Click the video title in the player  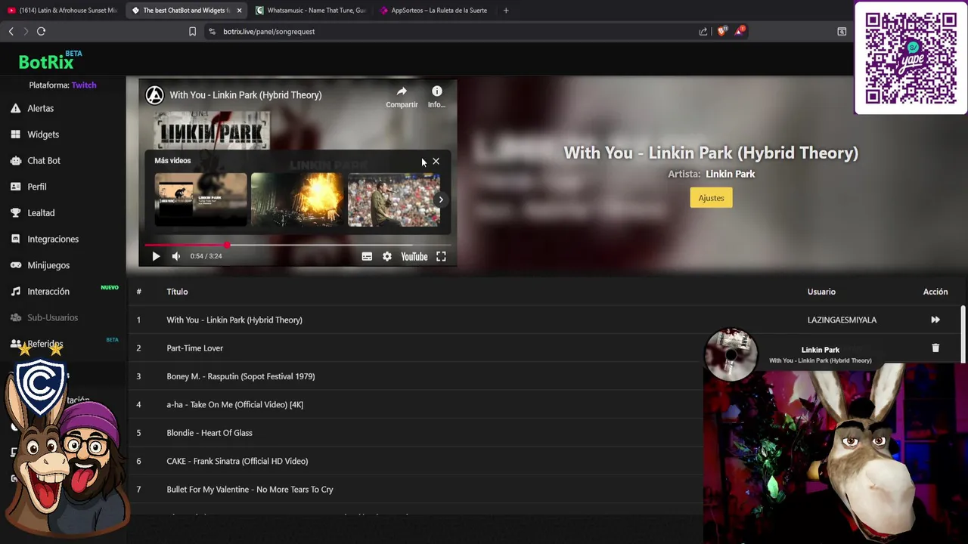tap(246, 95)
